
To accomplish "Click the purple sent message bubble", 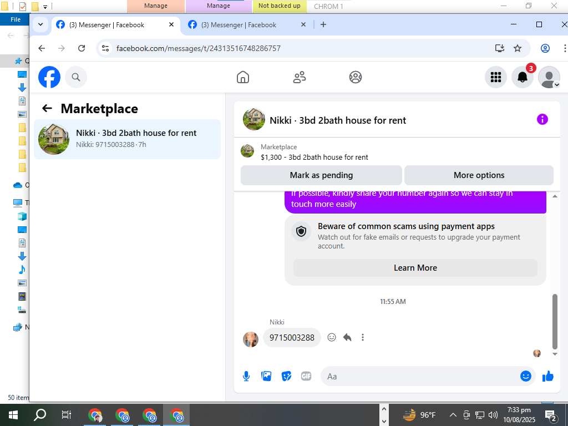I will [415, 202].
